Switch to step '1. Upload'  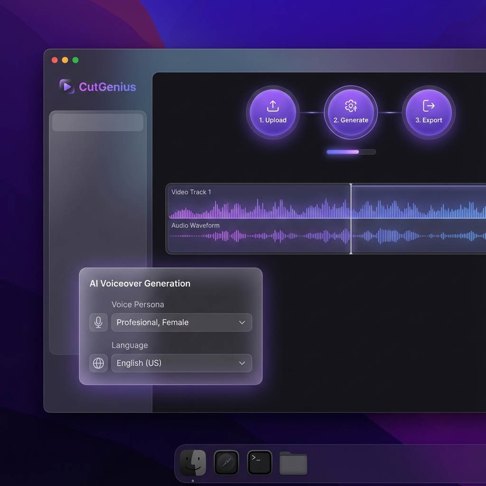coord(273,112)
